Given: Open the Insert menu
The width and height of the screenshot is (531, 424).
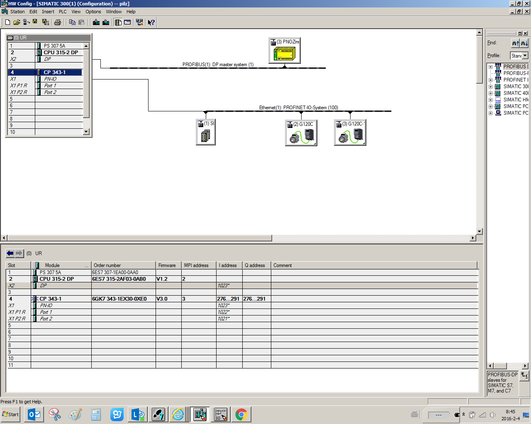Looking at the screenshot, I should [x=48, y=12].
